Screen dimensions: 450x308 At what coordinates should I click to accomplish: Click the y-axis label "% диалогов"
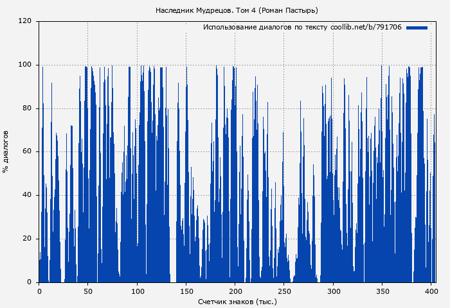[6, 151]
